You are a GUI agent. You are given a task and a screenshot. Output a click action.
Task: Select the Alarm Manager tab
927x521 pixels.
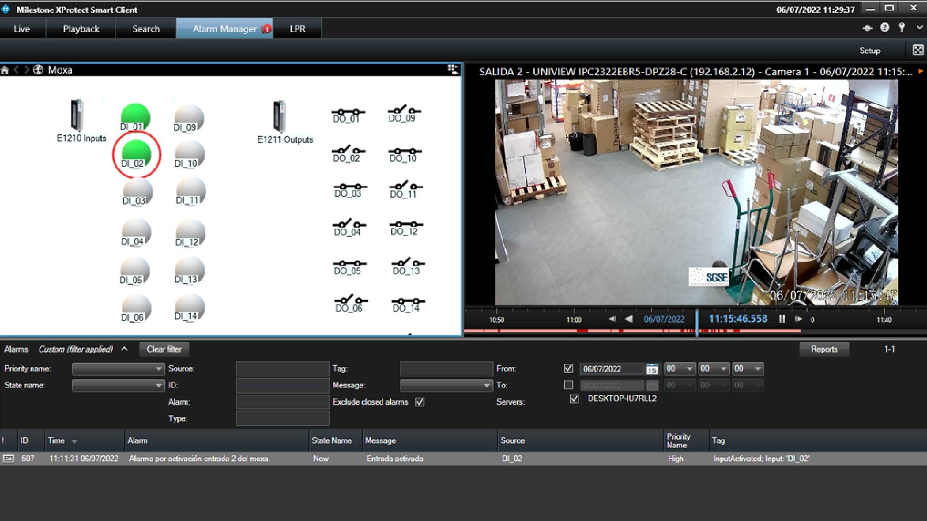225,28
